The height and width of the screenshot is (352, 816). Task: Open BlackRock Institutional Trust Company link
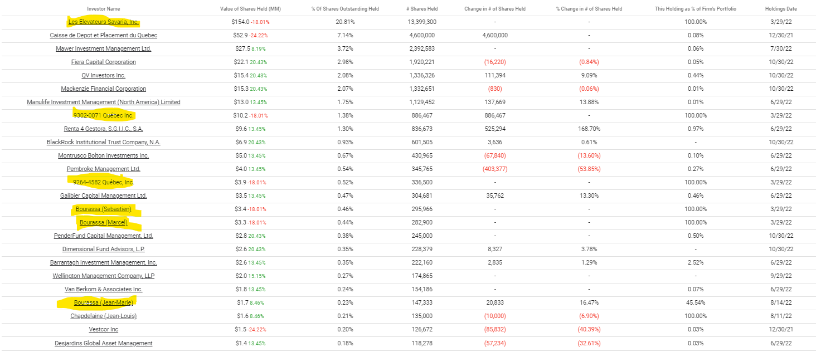104,142
